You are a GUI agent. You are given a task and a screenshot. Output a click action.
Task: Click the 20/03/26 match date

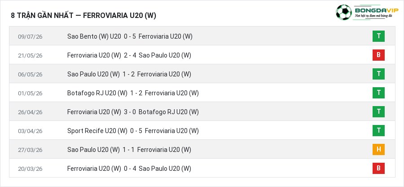coord(30,169)
